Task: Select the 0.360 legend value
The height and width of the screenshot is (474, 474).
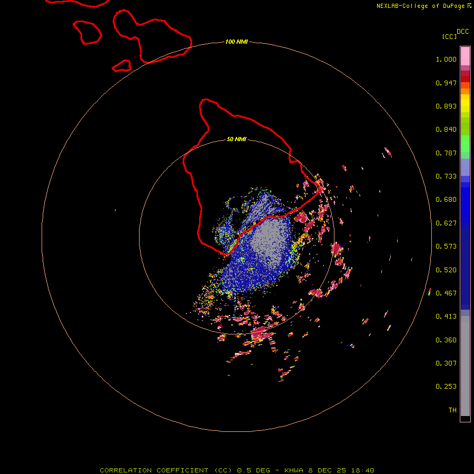Action: click(x=446, y=340)
